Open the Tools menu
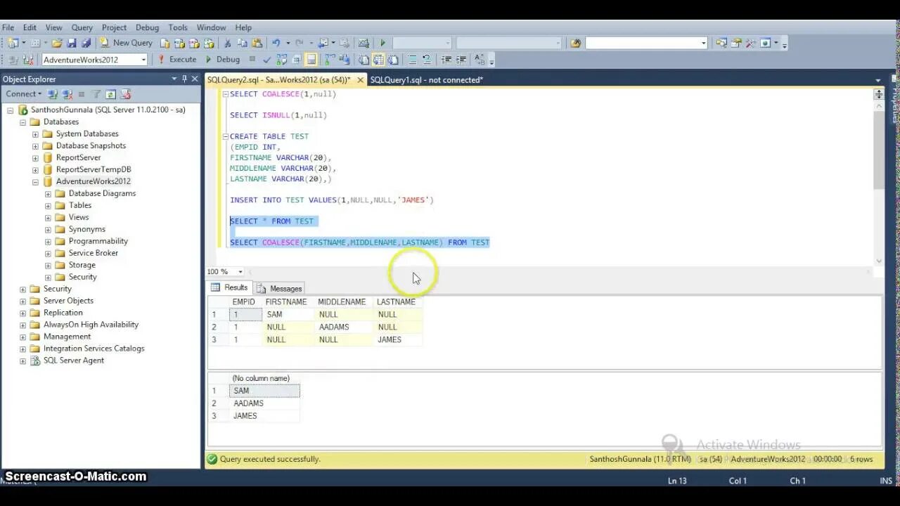 (x=178, y=27)
